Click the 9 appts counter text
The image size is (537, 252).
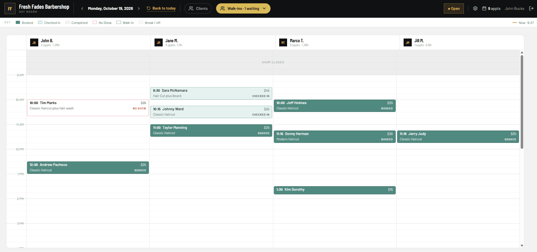[x=494, y=8]
